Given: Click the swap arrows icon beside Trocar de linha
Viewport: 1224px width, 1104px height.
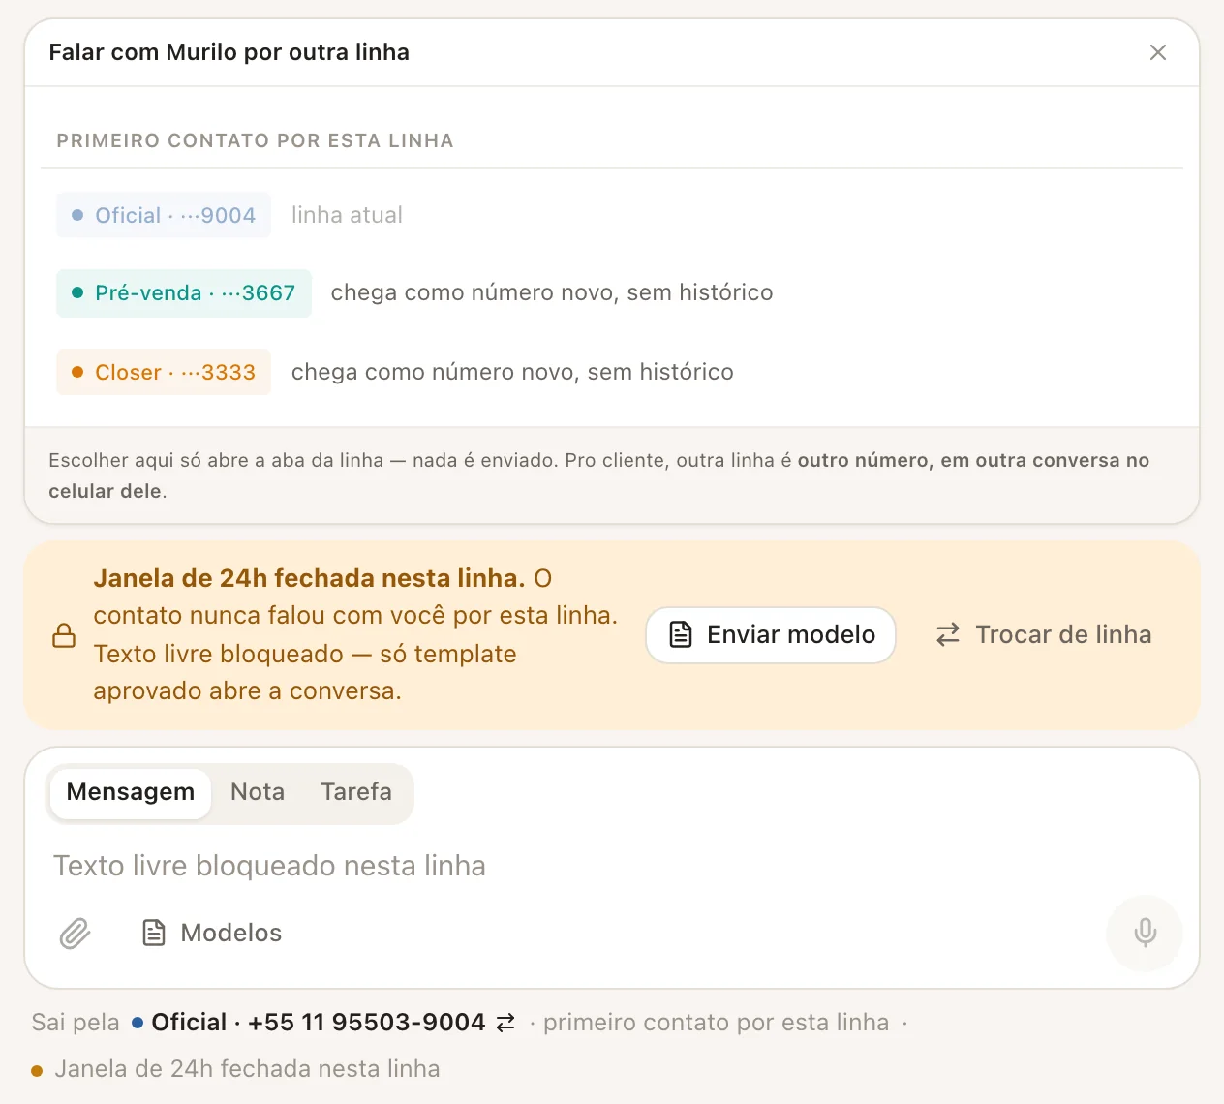Looking at the screenshot, I should 948,635.
